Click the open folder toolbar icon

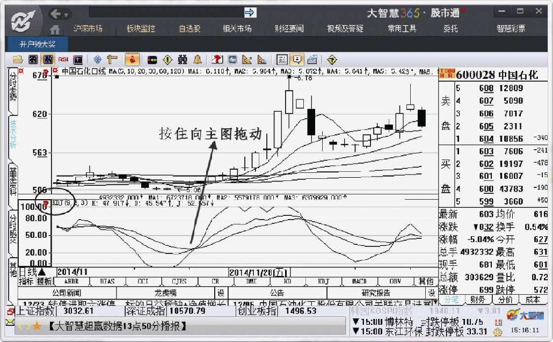point(18,60)
